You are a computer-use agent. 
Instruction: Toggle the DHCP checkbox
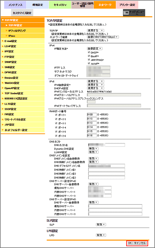[x=89, y=52]
